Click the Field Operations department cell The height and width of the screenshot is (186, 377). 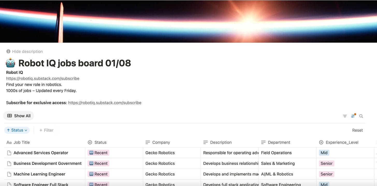(x=287, y=153)
